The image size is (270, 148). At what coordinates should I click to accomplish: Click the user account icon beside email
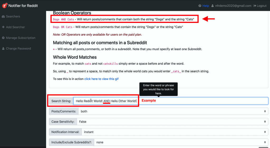pyautogui.click(x=213, y=6)
